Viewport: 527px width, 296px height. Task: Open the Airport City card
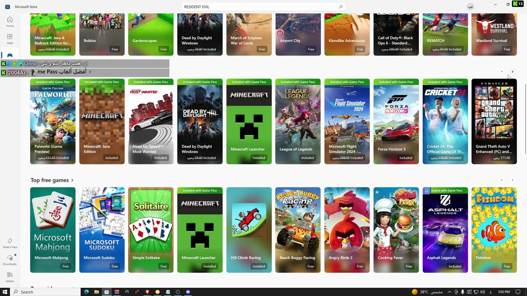[298, 34]
